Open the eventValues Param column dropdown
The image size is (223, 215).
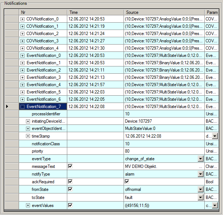pyautogui.click(x=215, y=206)
